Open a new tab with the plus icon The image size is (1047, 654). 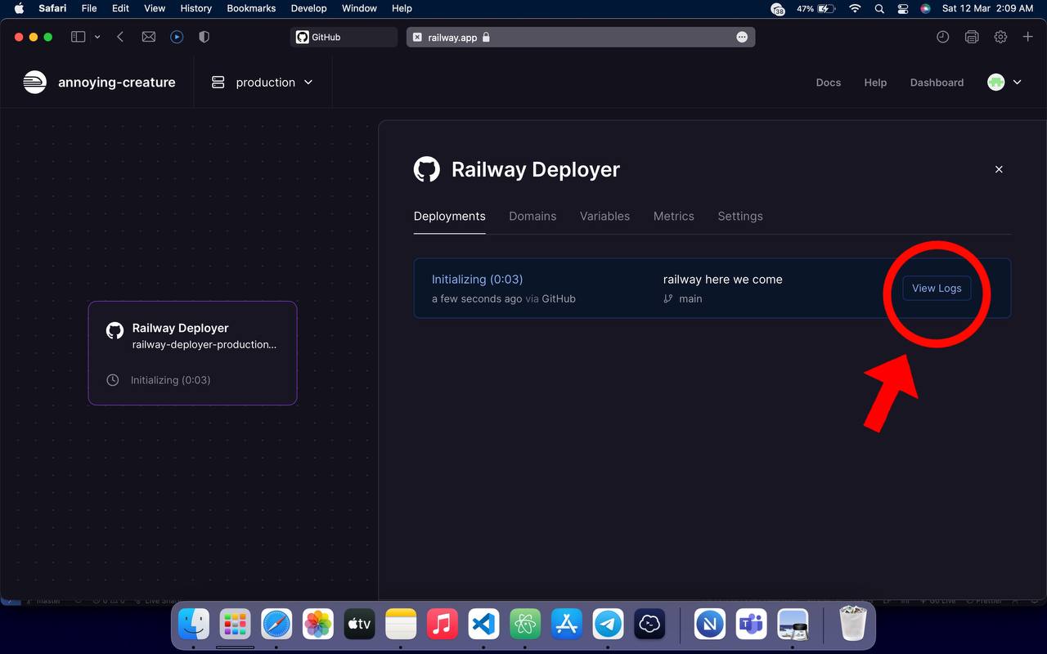click(x=1028, y=37)
